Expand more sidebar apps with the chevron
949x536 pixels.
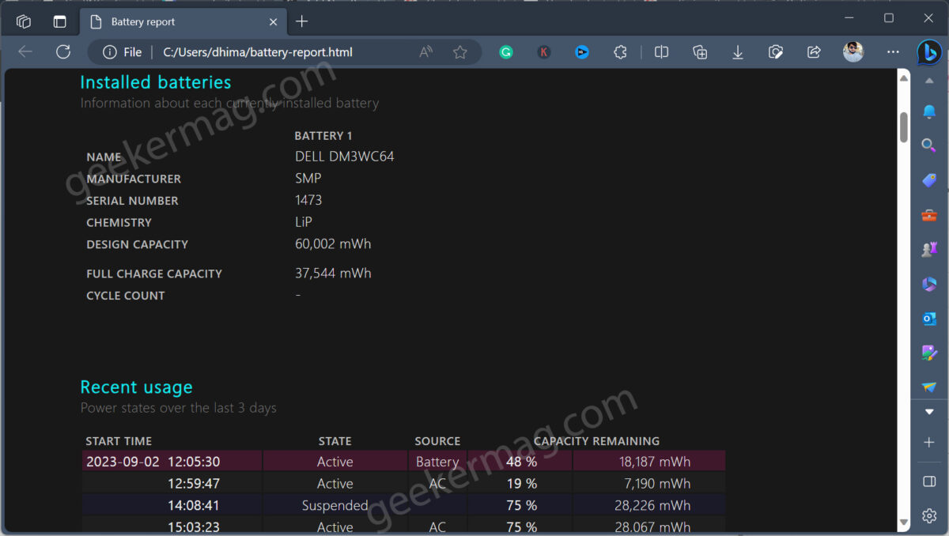tap(928, 411)
